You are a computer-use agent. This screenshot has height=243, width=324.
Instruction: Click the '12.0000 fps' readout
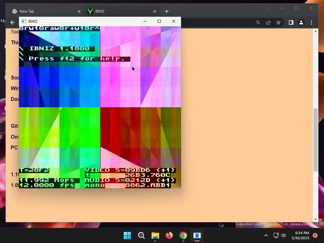[47, 185]
